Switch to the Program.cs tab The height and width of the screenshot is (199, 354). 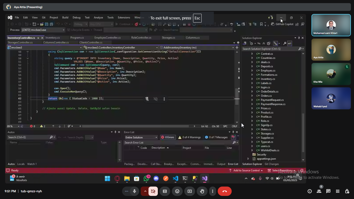[77, 38]
